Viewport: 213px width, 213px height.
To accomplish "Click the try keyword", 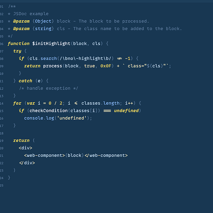I will click(x=17, y=51).
